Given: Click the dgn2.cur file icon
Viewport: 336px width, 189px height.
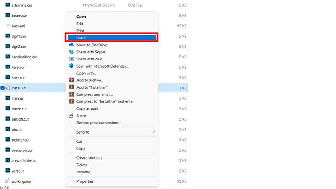Looking at the screenshot, I should (x=8, y=46).
